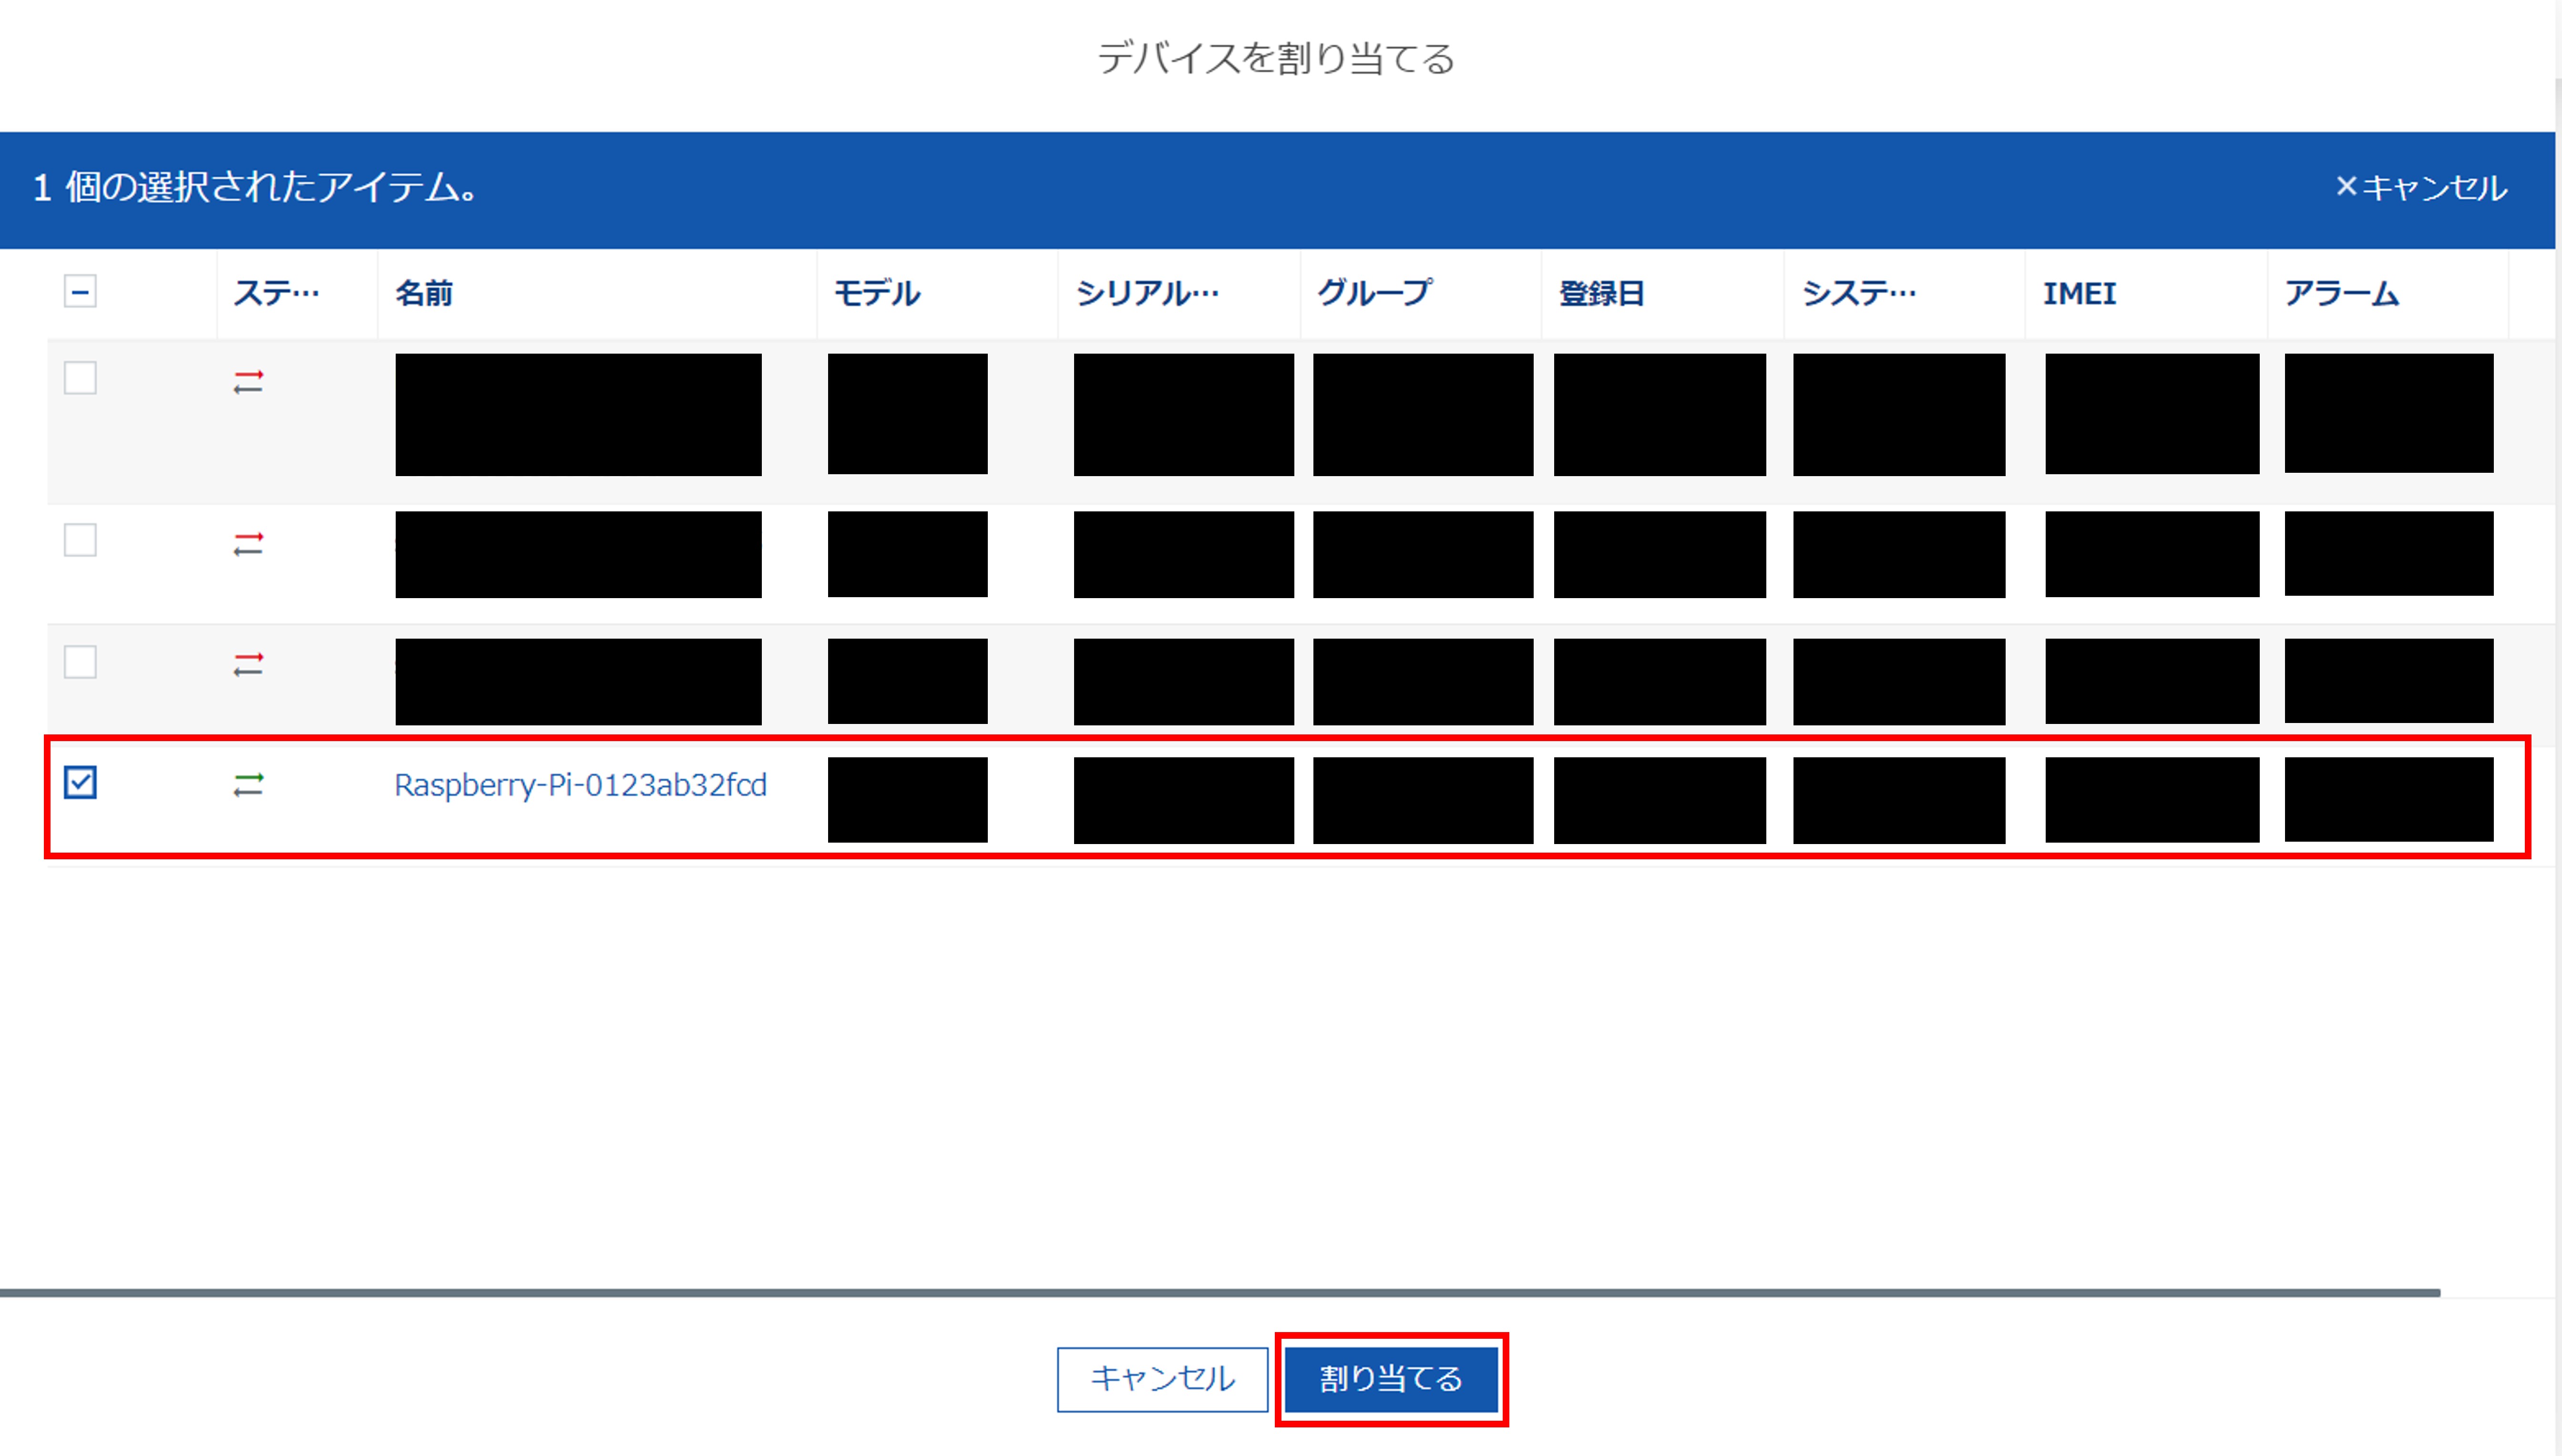
Task: Sort by グループ column header
Action: point(1374,293)
